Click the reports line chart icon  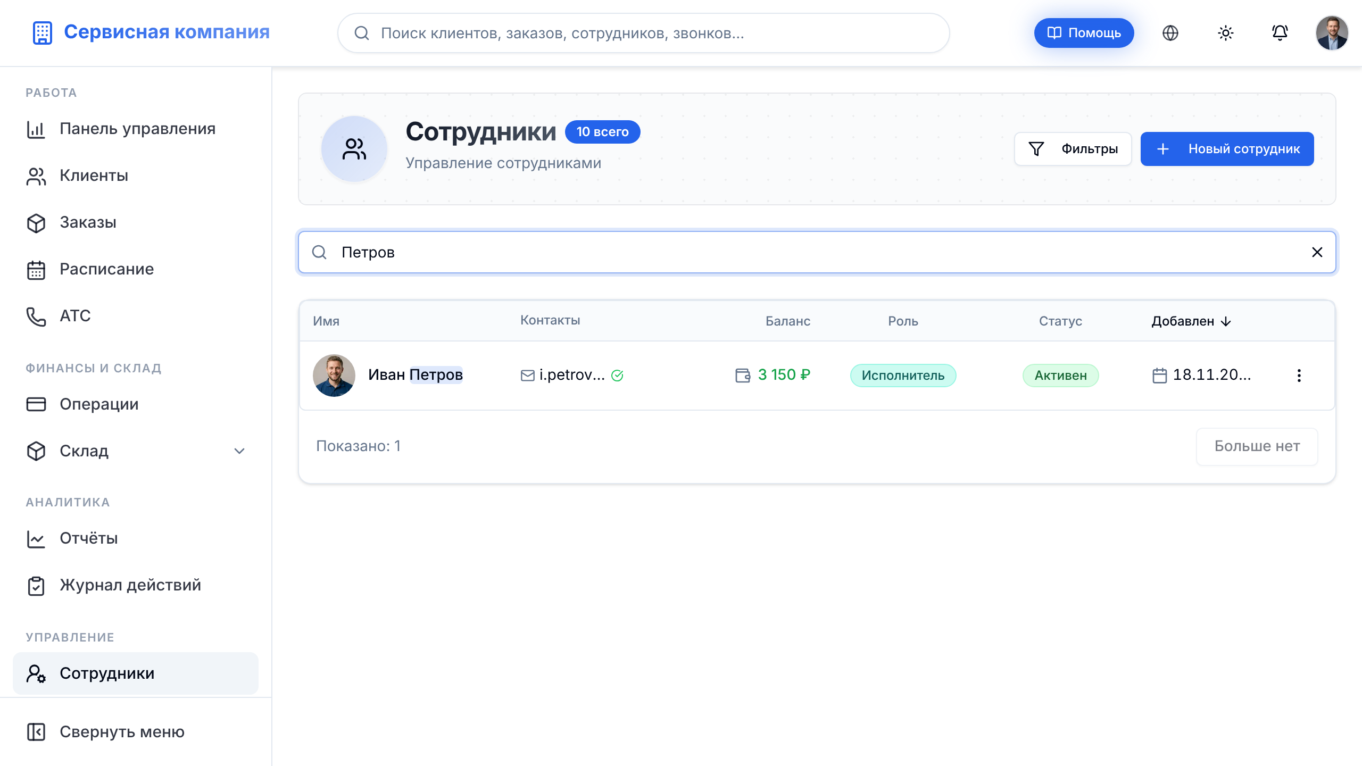coord(36,539)
